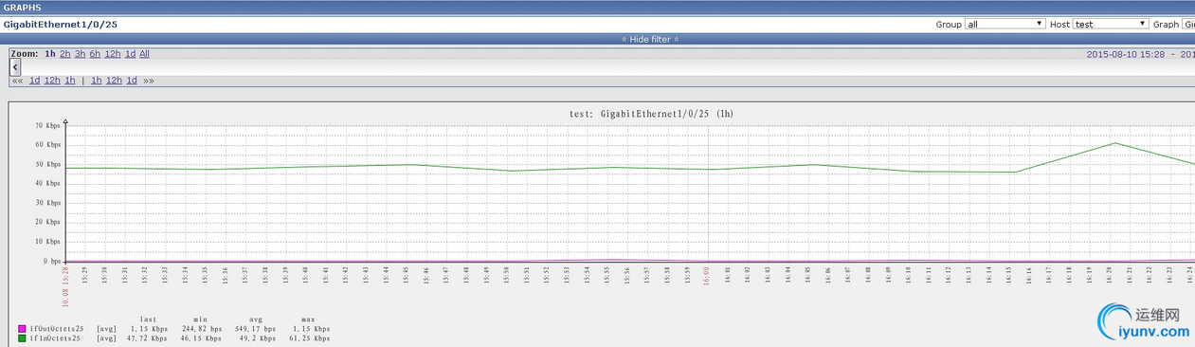Move back 1d using left navigation link
The height and width of the screenshot is (347, 1195).
[x=34, y=81]
